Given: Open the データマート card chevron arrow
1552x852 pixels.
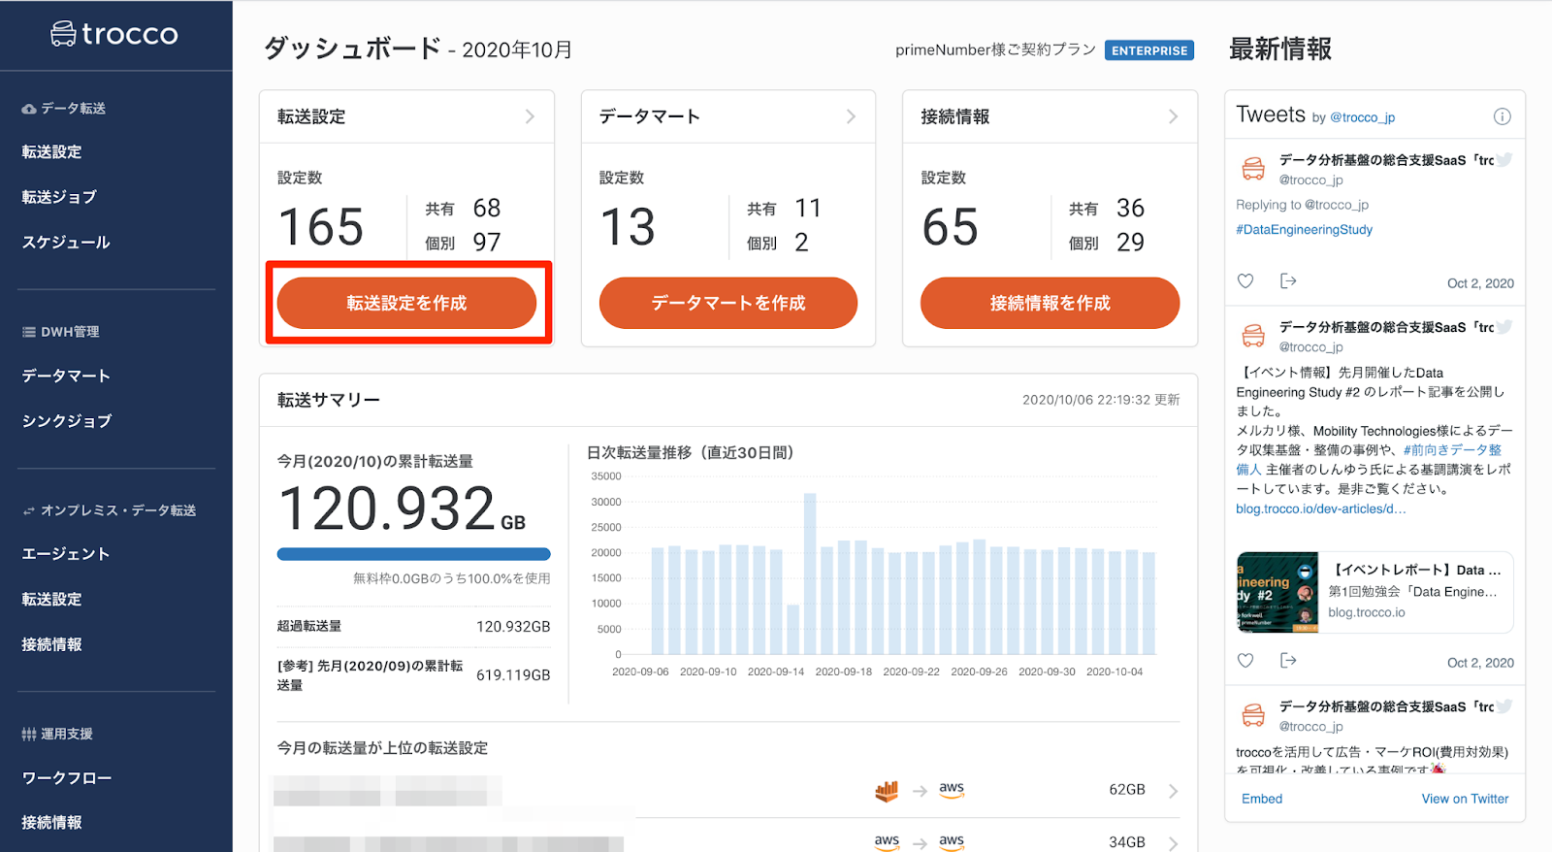Looking at the screenshot, I should (x=851, y=116).
